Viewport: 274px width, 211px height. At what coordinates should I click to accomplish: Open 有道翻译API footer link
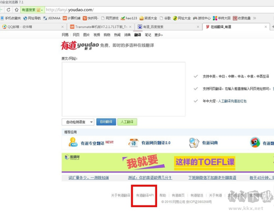[x=145, y=195]
